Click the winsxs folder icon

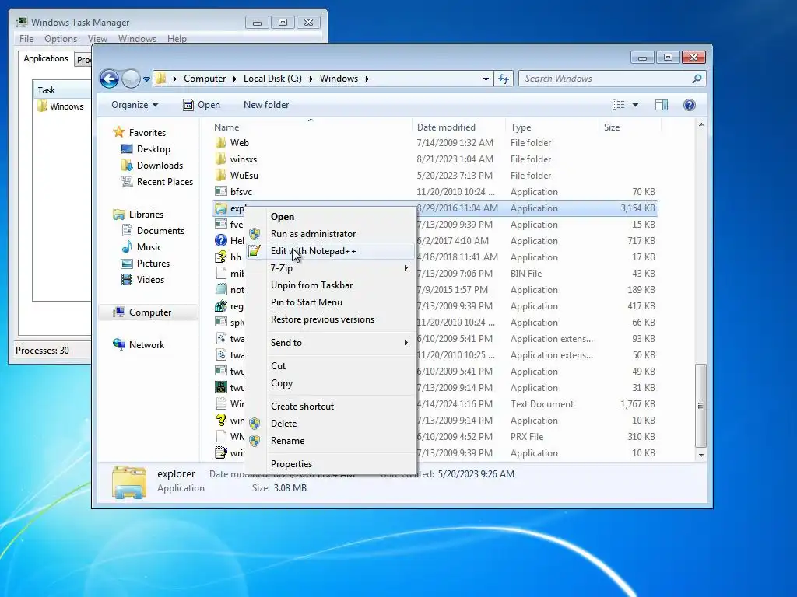pyautogui.click(x=220, y=159)
